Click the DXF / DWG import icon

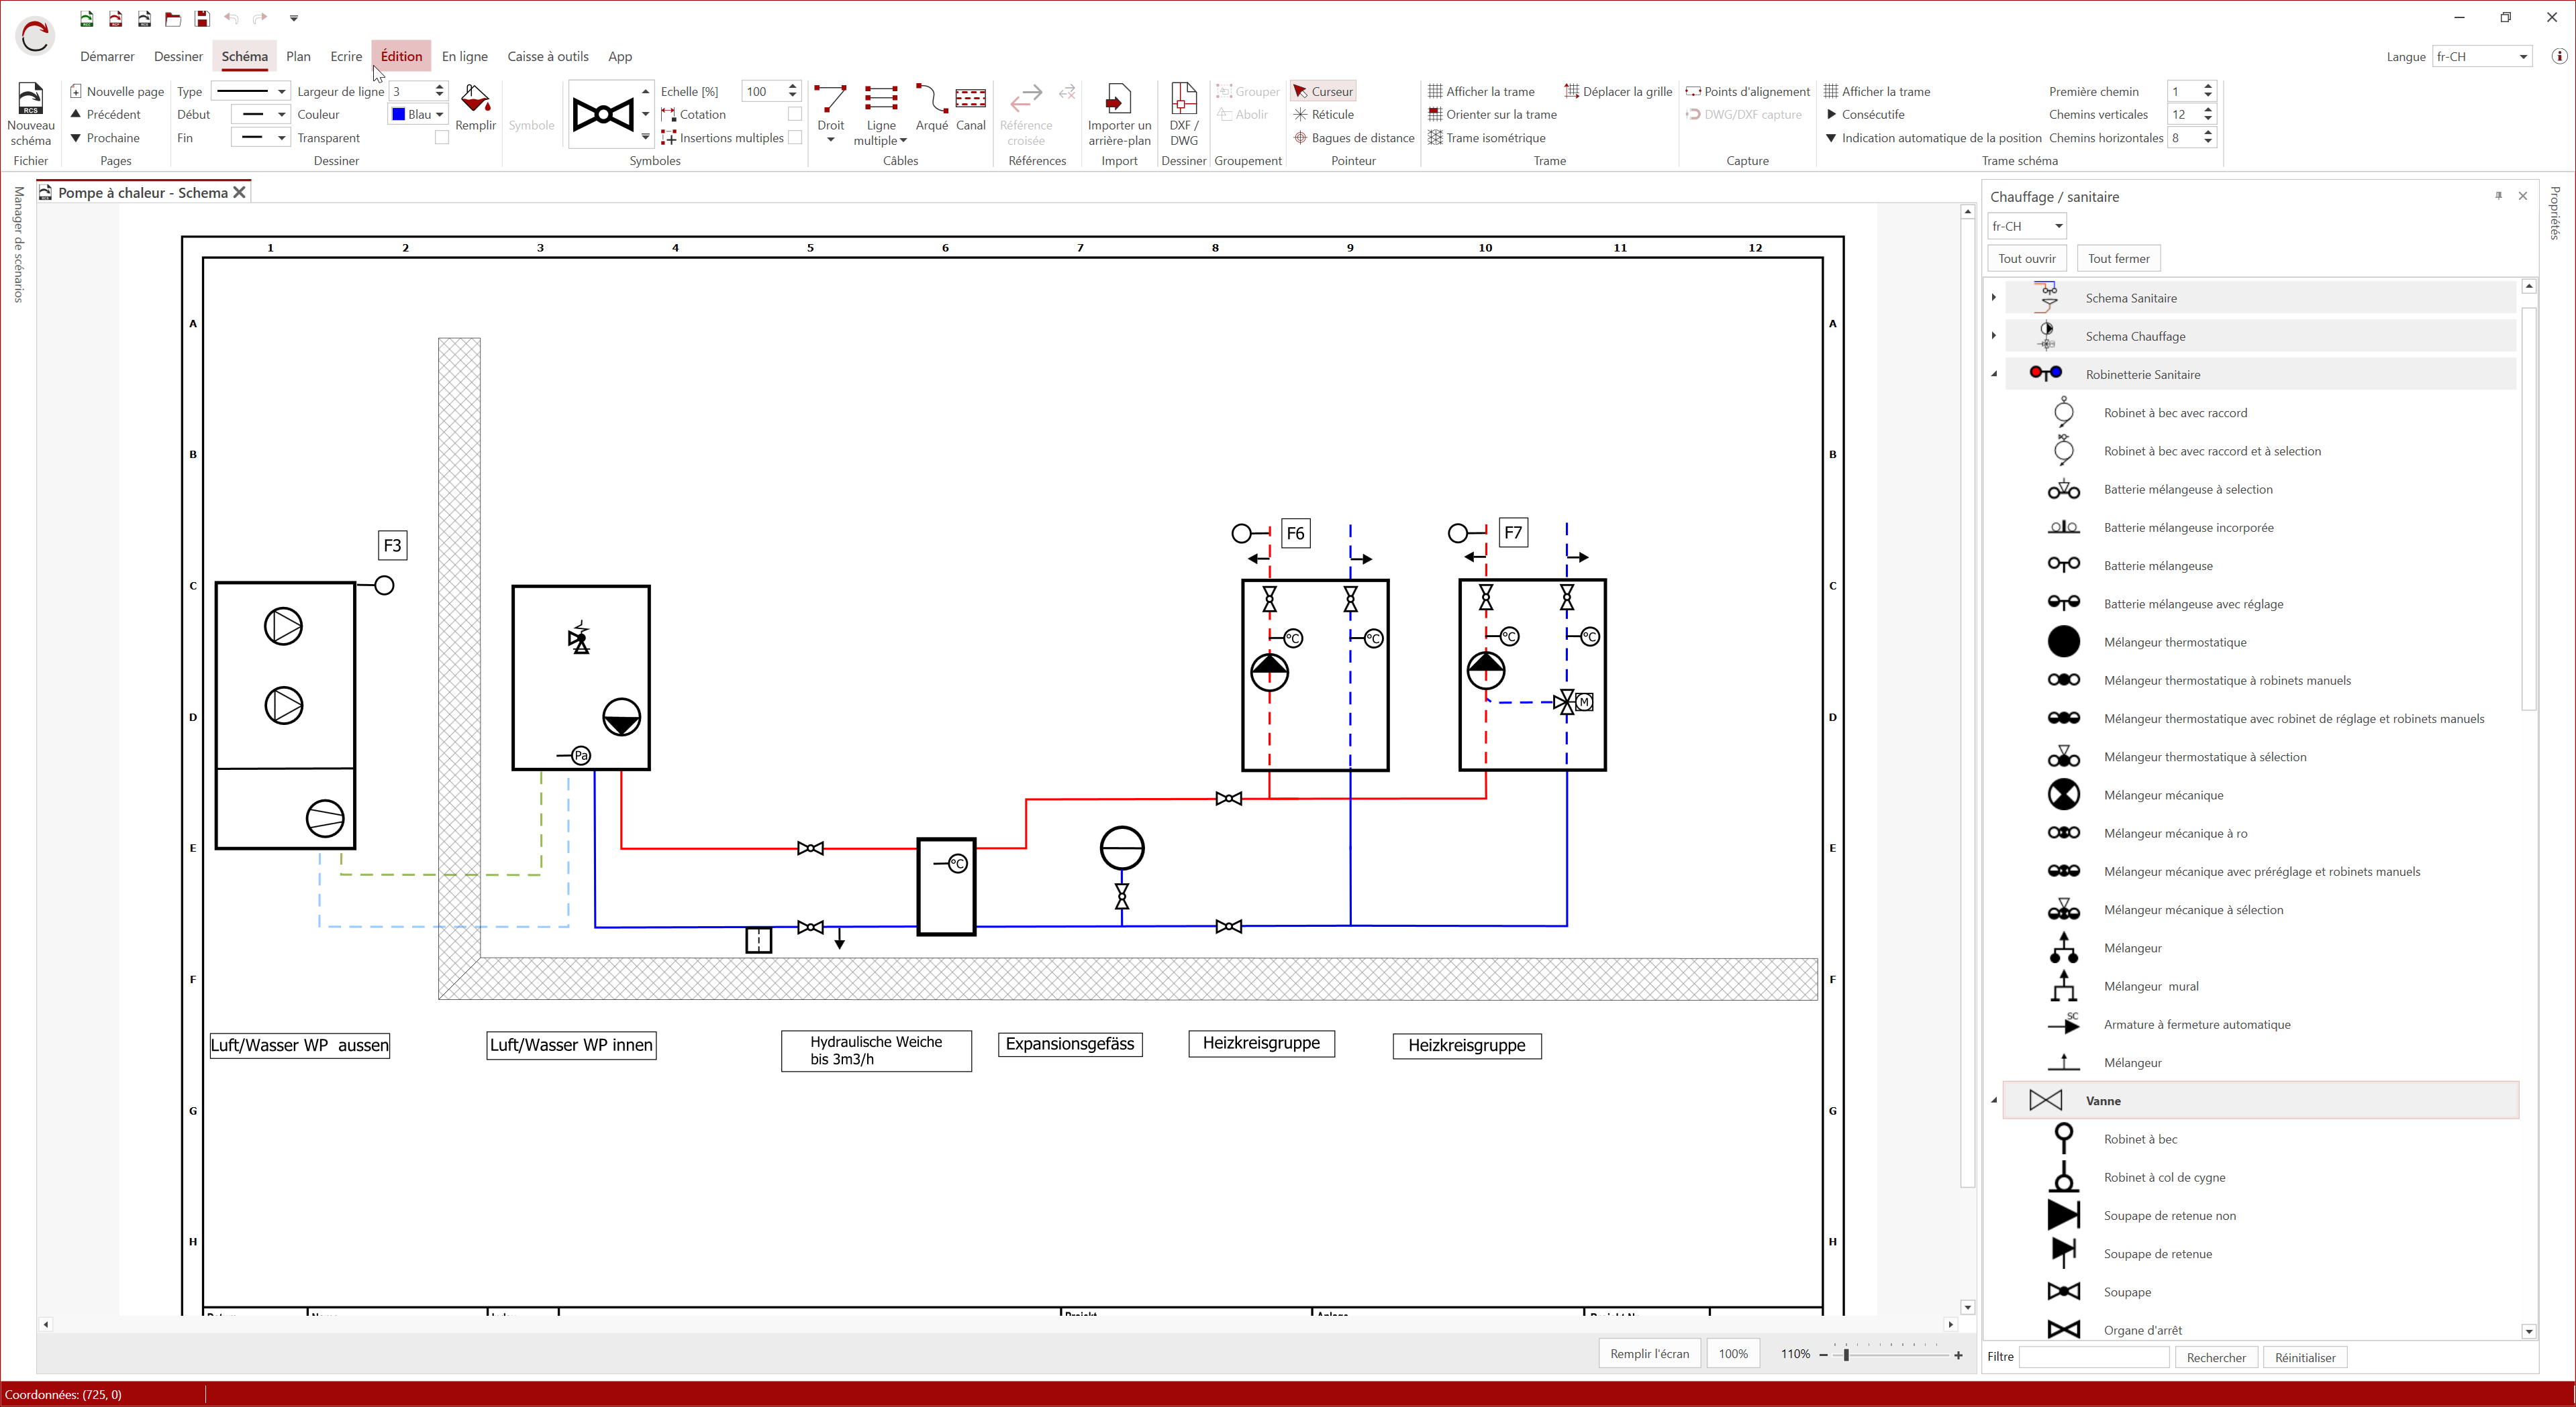[1183, 100]
